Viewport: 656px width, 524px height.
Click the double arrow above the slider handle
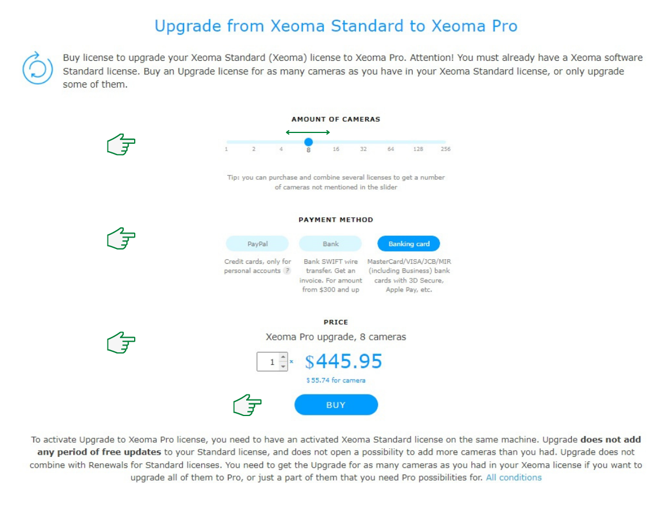click(x=309, y=132)
